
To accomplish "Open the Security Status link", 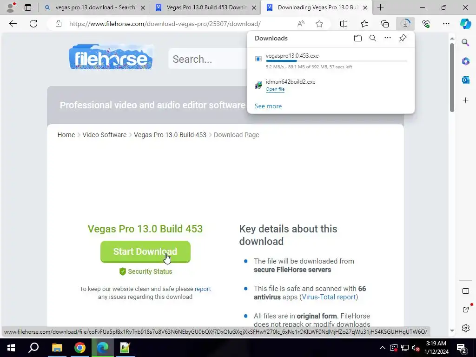I will coord(145,271).
